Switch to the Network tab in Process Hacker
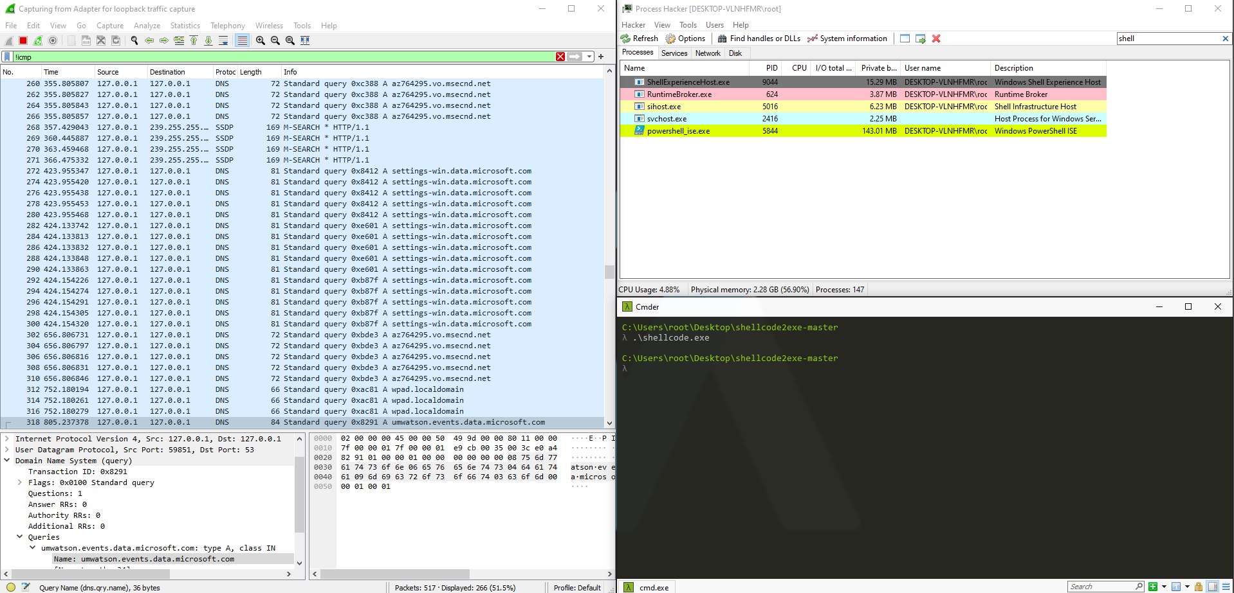 click(708, 53)
